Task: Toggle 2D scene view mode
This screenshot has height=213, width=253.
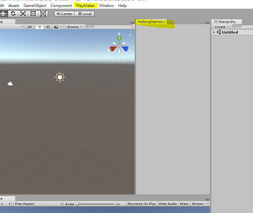Action: (x=29, y=27)
